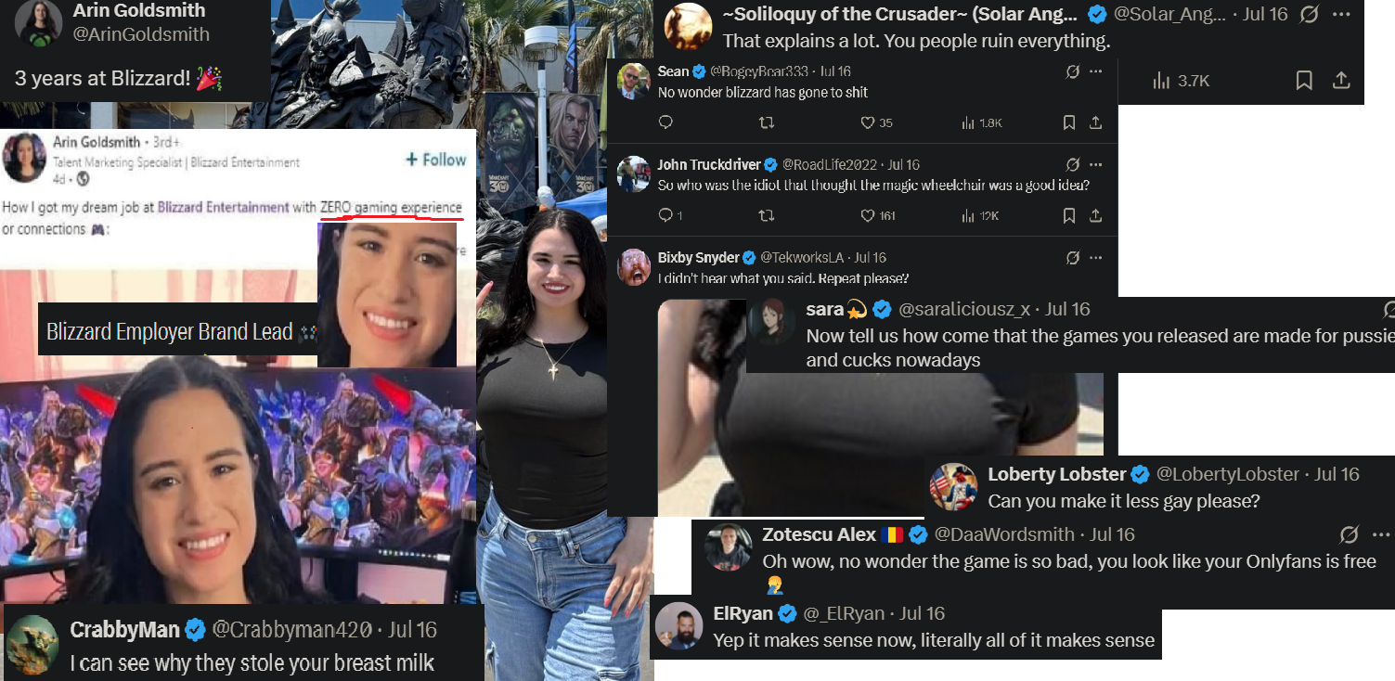Open ElRyan's profile picture
This screenshot has height=681, width=1395.
coord(679,626)
